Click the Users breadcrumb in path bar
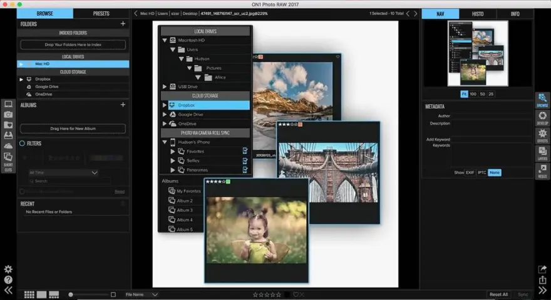Screen dimensions: 551x300 [162, 14]
